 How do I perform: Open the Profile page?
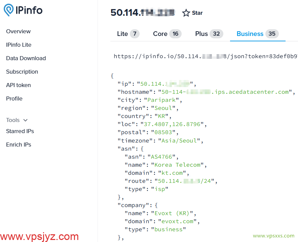tap(14, 99)
